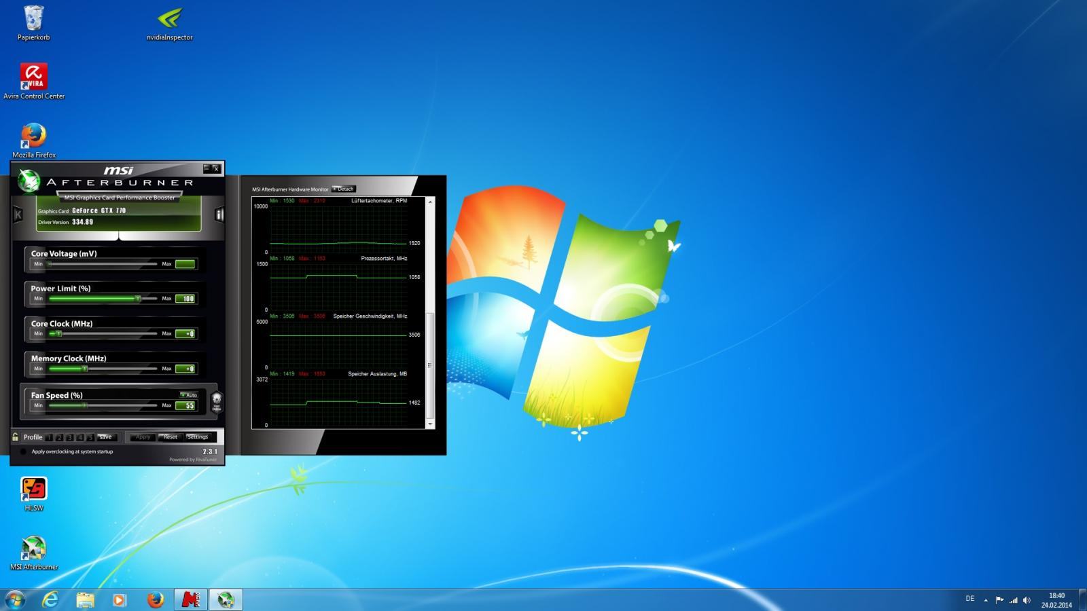Open Avira Control Center desktop shortcut
This screenshot has width=1087, height=611.
coord(33,81)
